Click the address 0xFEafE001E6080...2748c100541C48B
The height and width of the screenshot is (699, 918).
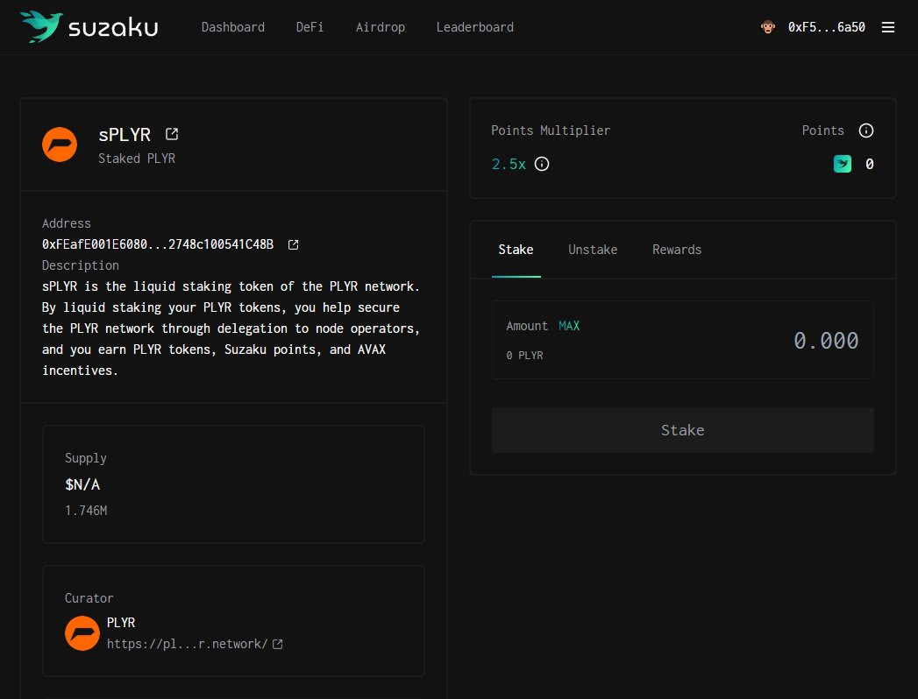pos(158,244)
